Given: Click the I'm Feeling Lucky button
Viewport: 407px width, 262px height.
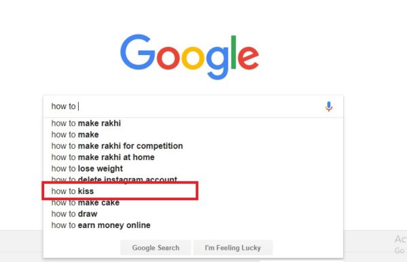Looking at the screenshot, I should point(233,248).
